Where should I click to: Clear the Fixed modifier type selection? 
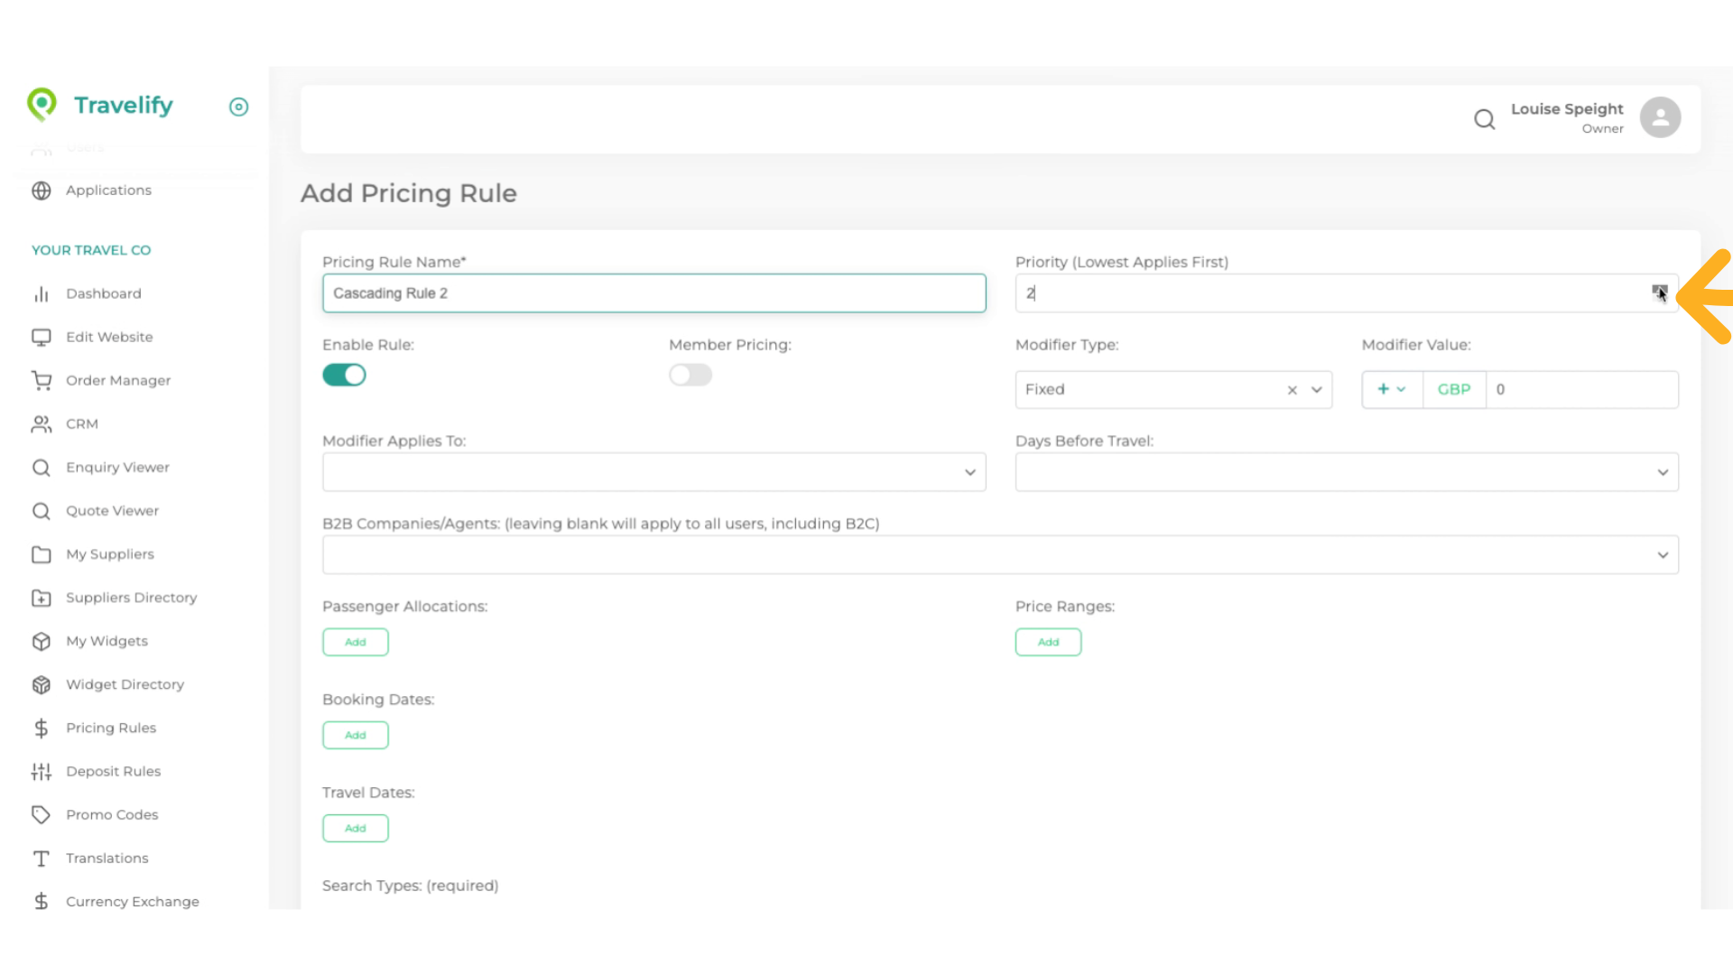point(1292,390)
